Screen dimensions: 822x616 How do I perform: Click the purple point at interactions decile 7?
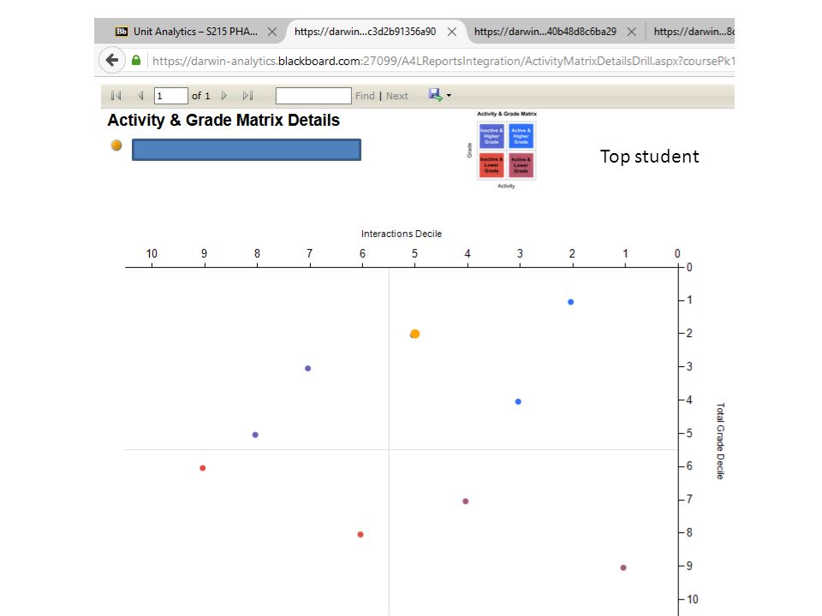coord(307,368)
